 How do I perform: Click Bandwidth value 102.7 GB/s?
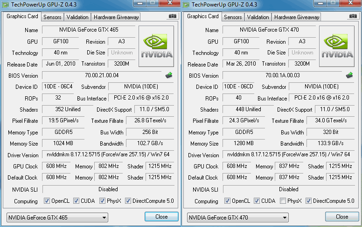pyautogui.click(x=150, y=143)
